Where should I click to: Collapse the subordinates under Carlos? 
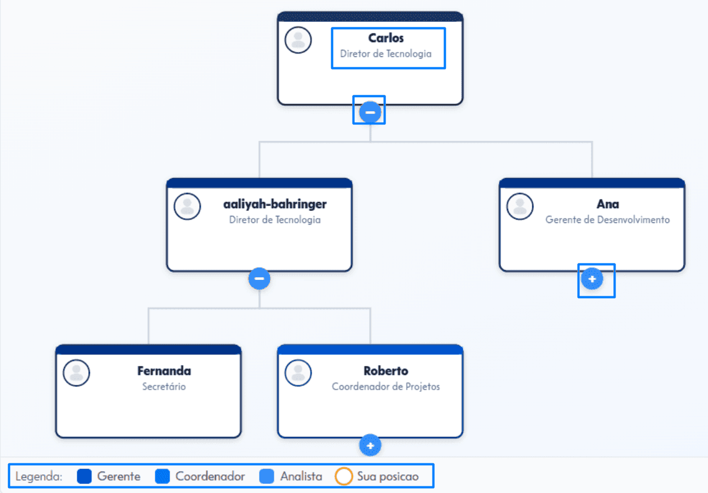[x=370, y=112]
